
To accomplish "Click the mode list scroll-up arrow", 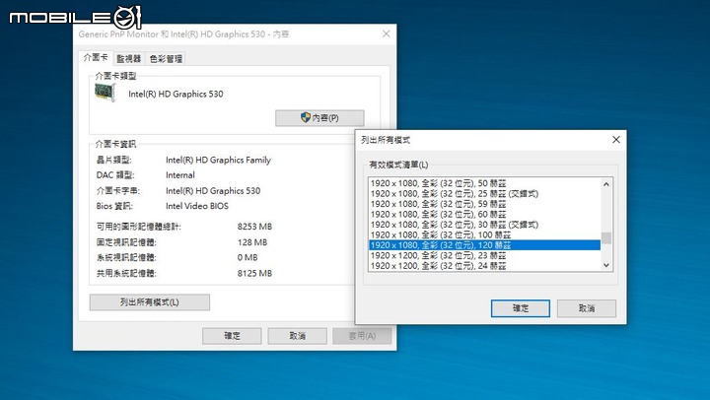I will (x=606, y=184).
